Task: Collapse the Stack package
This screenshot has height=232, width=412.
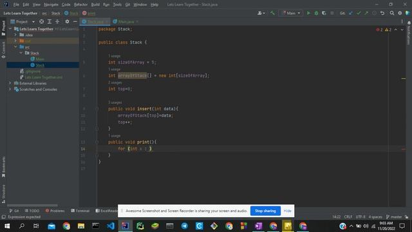Action: click(21, 53)
